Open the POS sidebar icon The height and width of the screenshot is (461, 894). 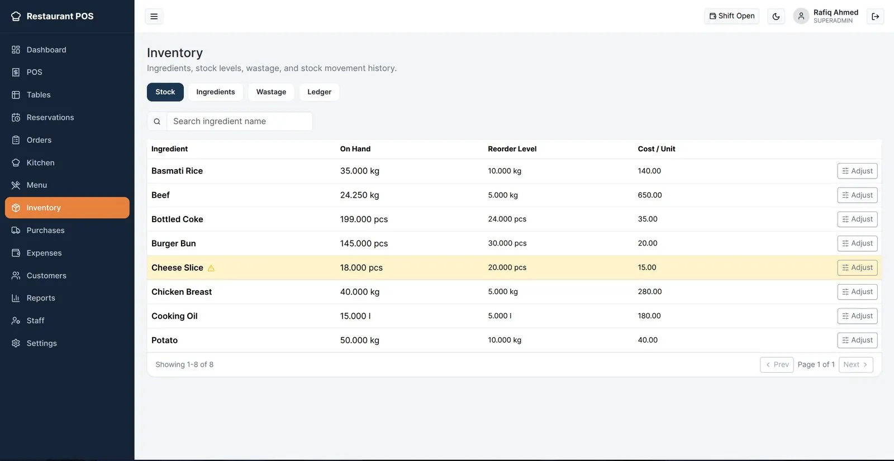(x=16, y=72)
